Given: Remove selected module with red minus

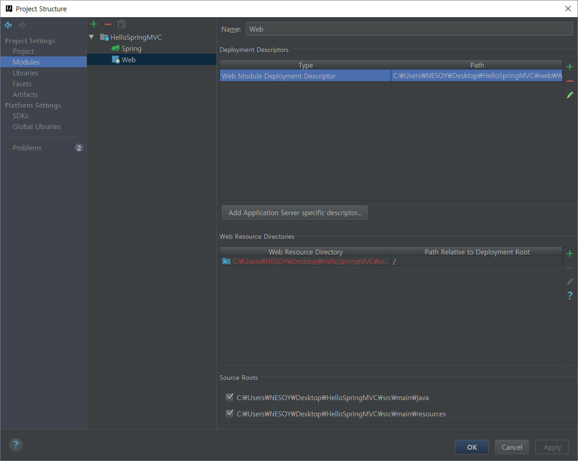Looking at the screenshot, I should [x=108, y=24].
